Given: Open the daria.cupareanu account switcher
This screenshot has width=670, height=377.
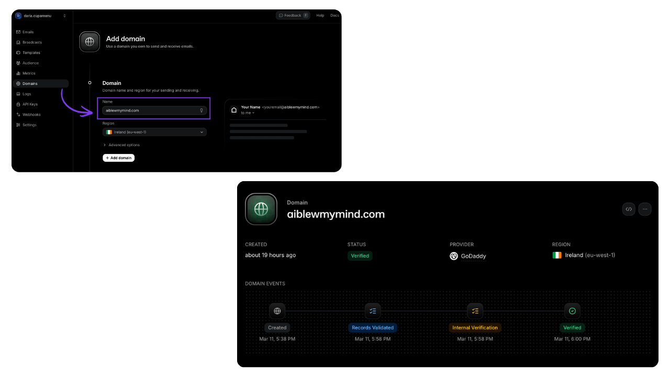Looking at the screenshot, I should click(41, 16).
